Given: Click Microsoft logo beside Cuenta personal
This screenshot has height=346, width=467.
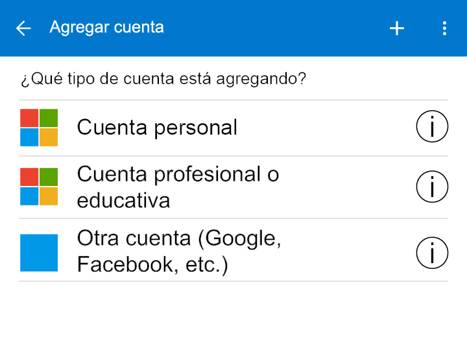Looking at the screenshot, I should click(x=39, y=128).
